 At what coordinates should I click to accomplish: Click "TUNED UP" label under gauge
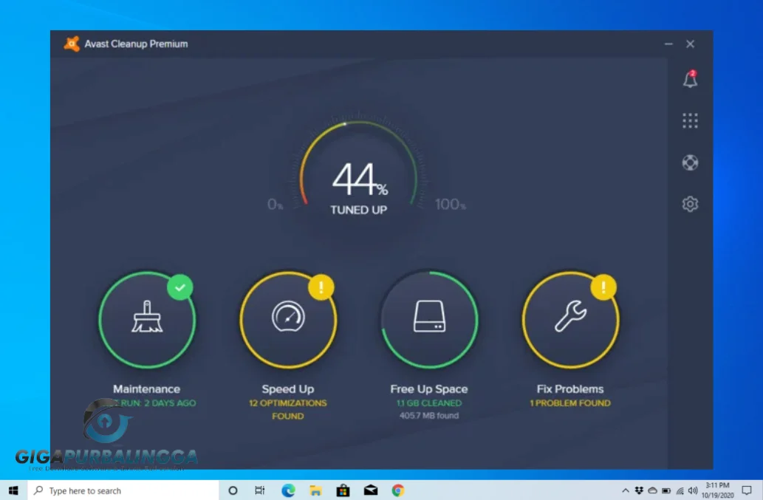tap(359, 210)
